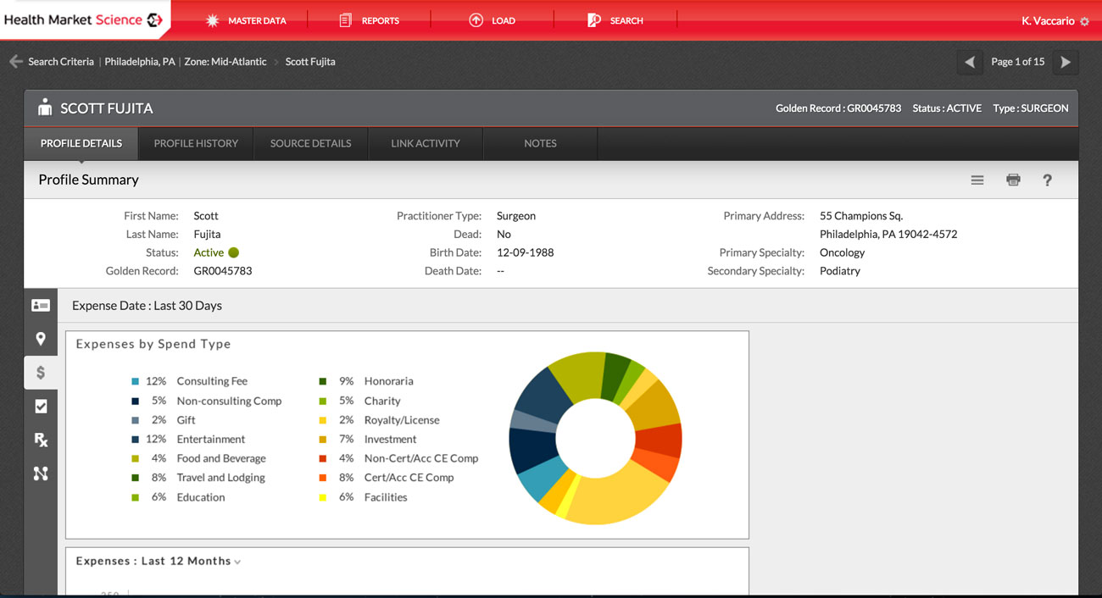Open the address card sidebar icon

coord(40,306)
